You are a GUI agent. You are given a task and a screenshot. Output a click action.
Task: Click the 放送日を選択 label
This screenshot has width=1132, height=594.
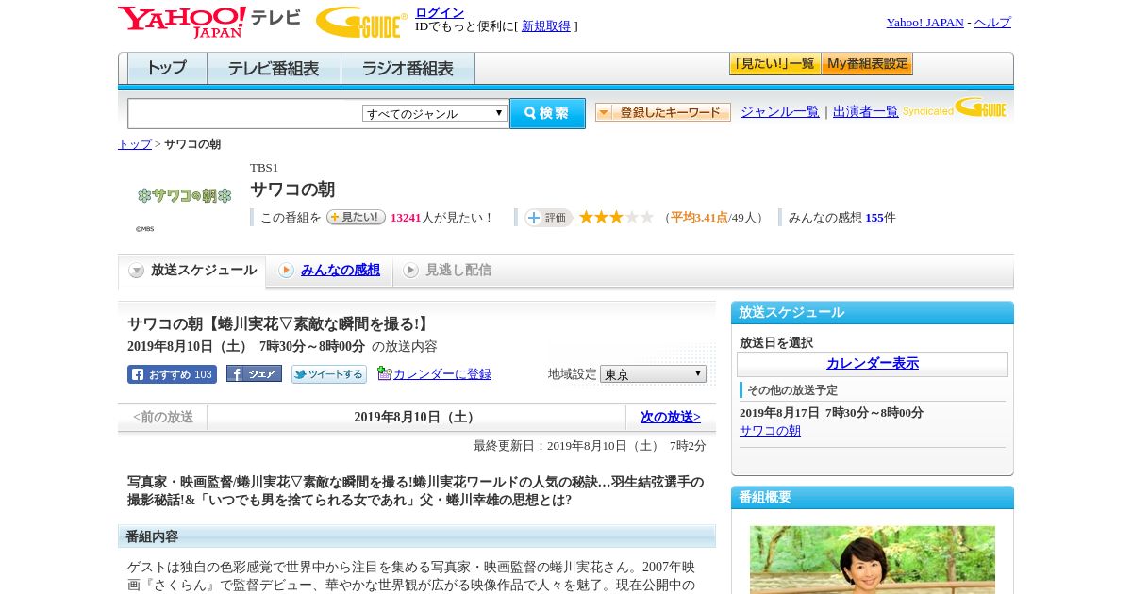[x=776, y=343]
